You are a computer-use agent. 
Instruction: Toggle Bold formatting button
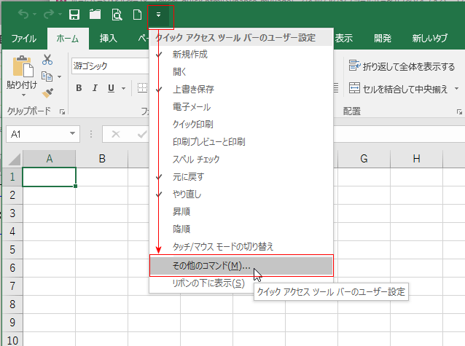click(x=79, y=88)
